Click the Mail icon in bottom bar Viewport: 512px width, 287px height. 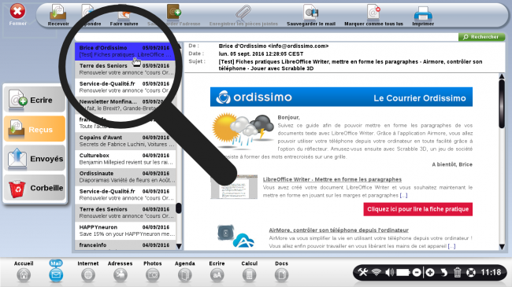tap(56, 271)
